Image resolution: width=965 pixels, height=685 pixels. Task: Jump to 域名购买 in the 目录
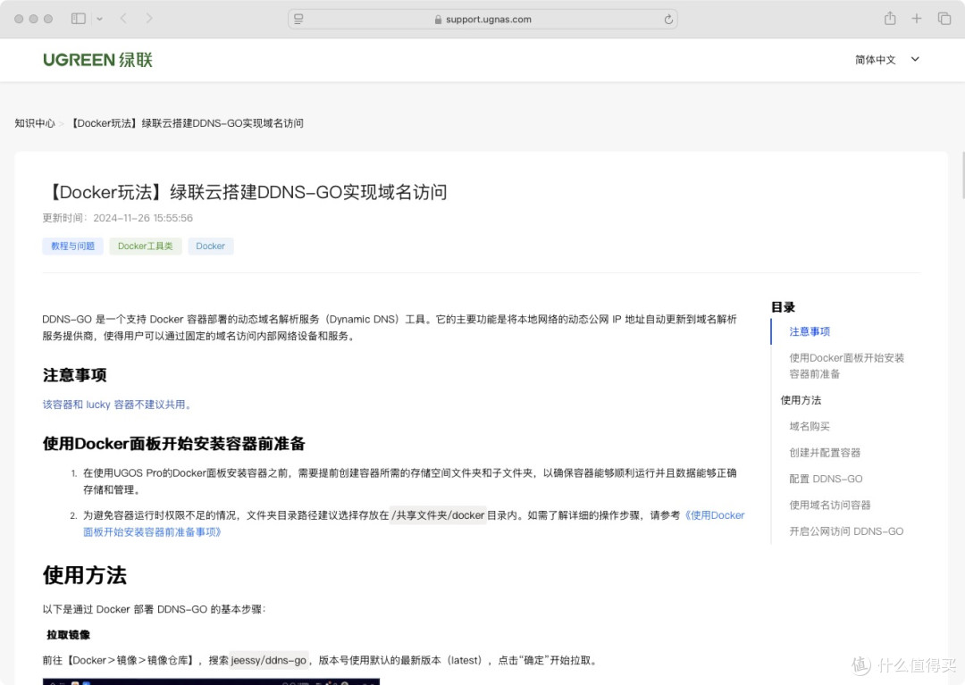click(810, 426)
